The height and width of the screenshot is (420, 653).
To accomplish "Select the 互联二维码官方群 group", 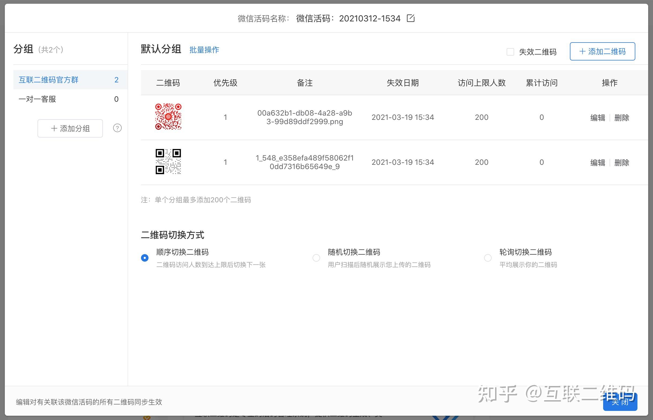I will point(49,80).
